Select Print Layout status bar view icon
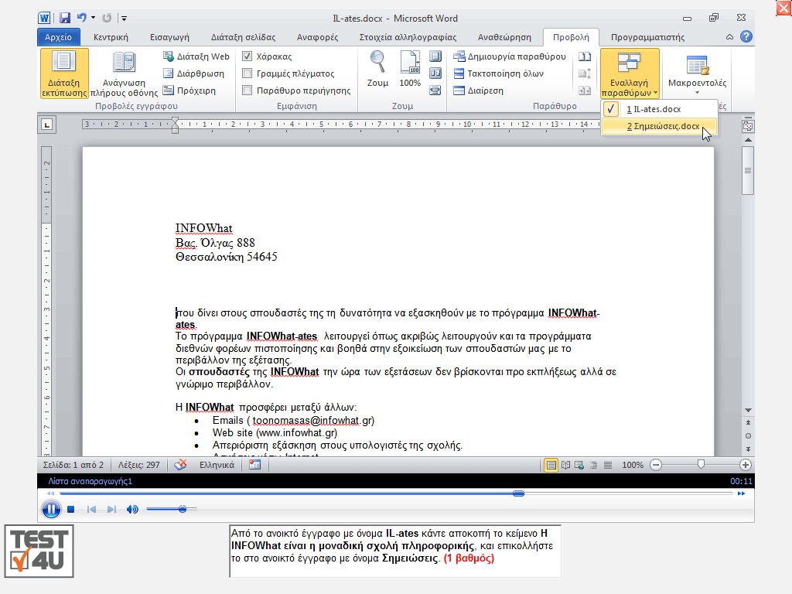This screenshot has height=594, width=792. [x=551, y=465]
